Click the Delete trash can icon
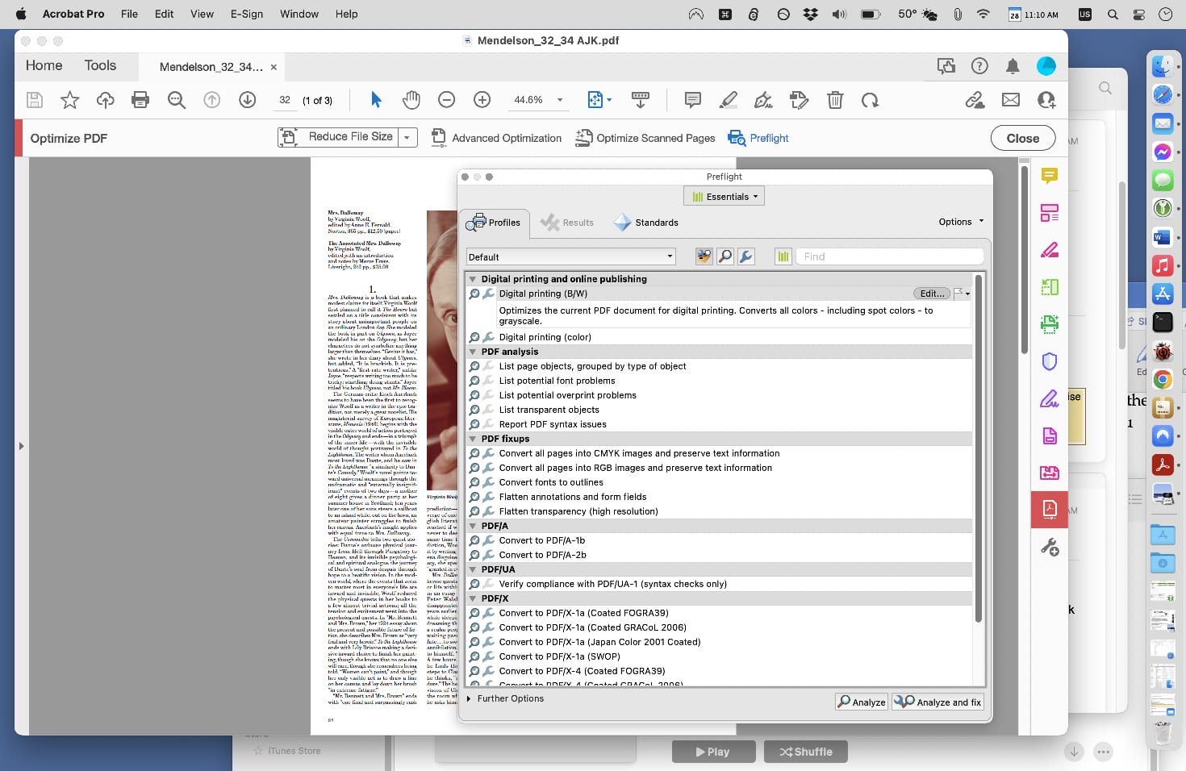This screenshot has width=1186, height=771. click(835, 100)
